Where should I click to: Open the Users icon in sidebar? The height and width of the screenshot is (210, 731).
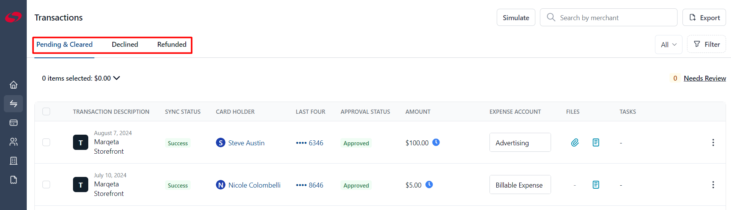click(13, 142)
